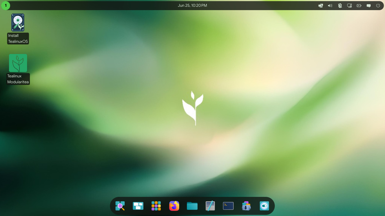Open the sound volume tray icon
Viewport: 385px width, 216px height.
[330, 5]
